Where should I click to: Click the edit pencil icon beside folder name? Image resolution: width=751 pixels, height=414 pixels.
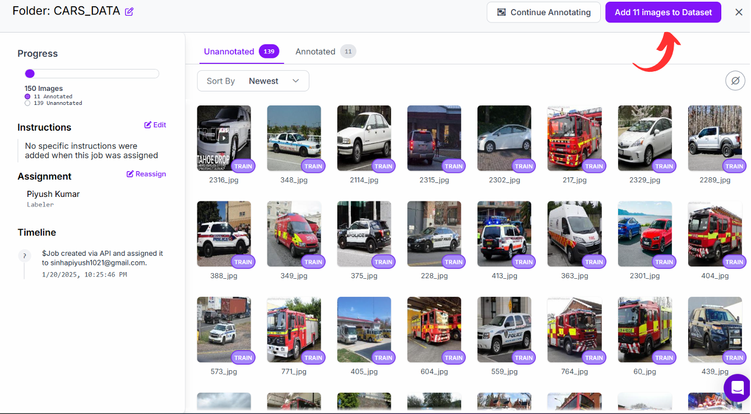tap(129, 12)
